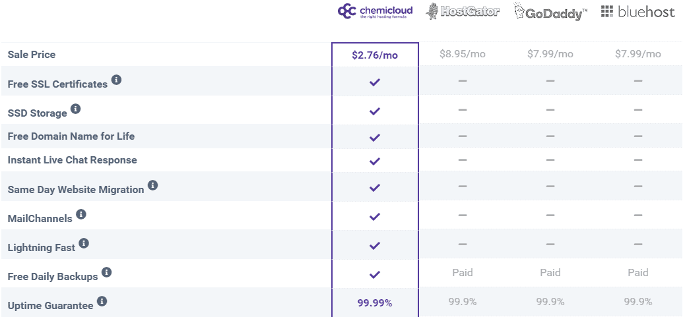
Task: Open the Uptime Guarantee info icon
Action: [102, 301]
